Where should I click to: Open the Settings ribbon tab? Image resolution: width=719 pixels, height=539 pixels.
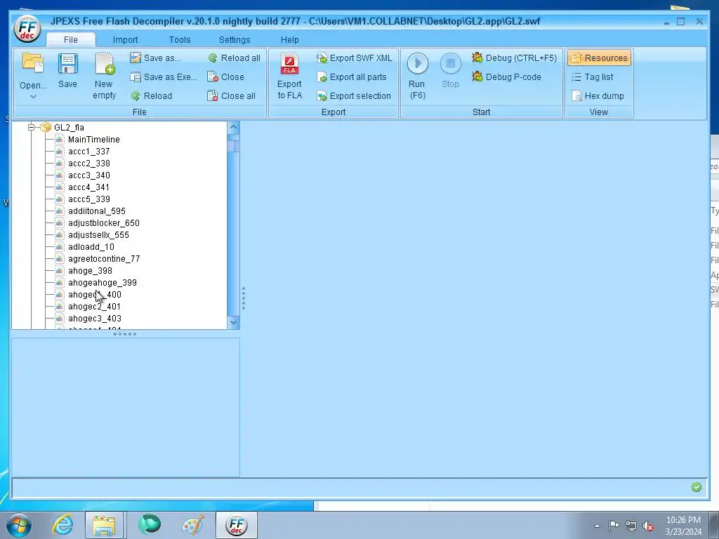coord(235,40)
